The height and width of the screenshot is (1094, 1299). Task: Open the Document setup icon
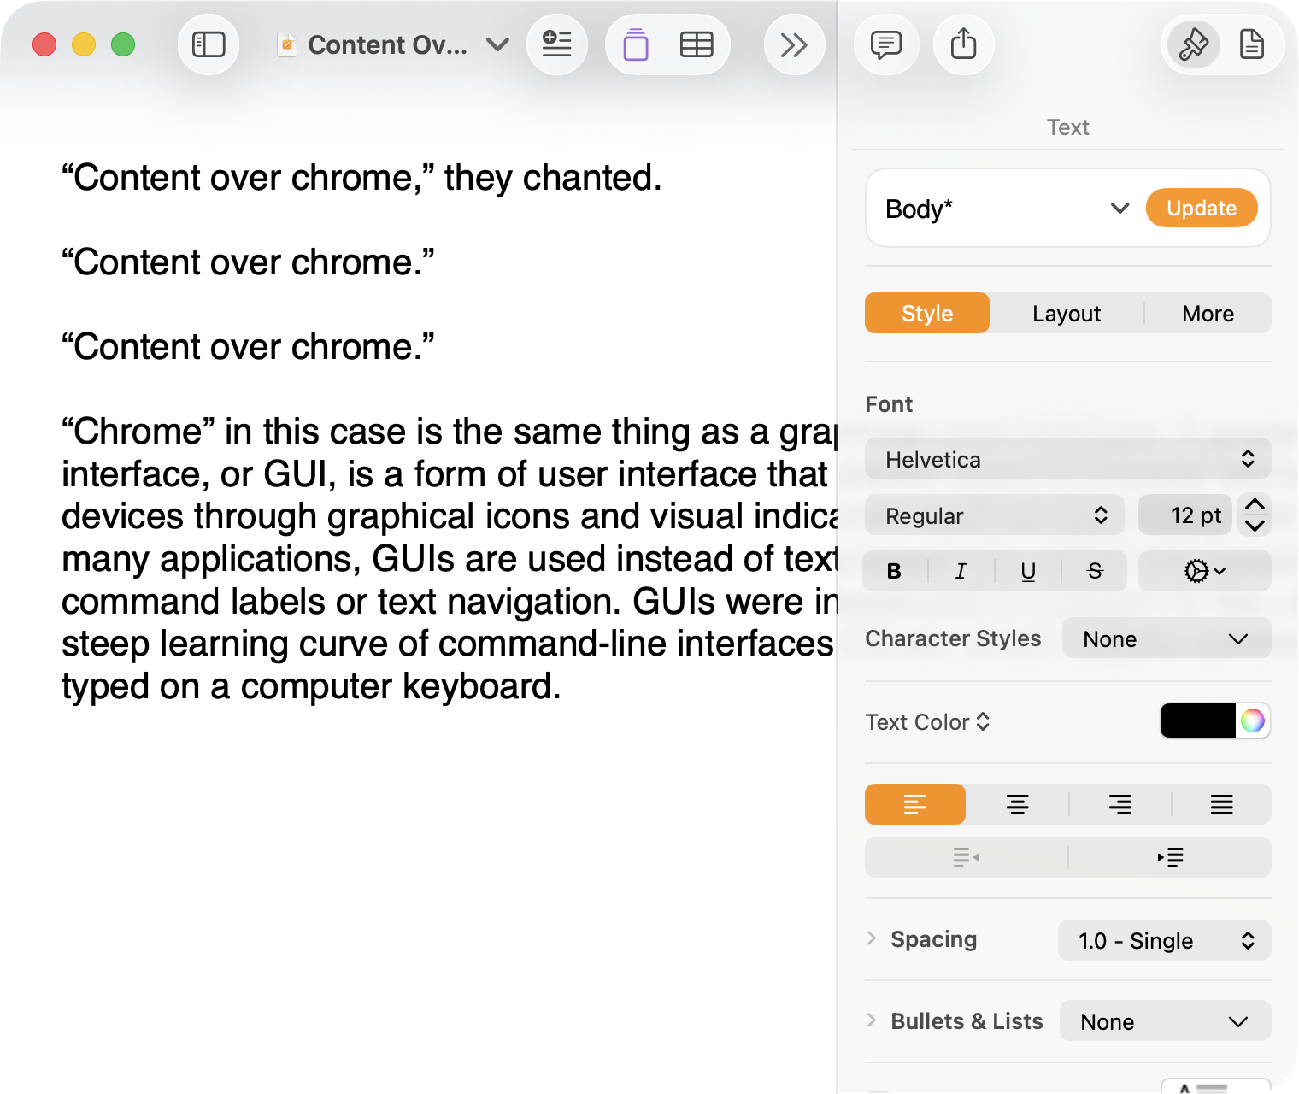click(1253, 44)
